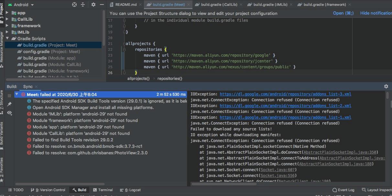Screen dimensions: 392x196
Task: Select 'Failed to resolve: com.github.chrisbanes:PhotoView' error
Action: pyautogui.click(x=87, y=153)
